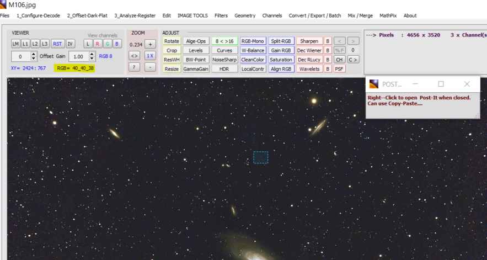Open the NoiseSharp tool
Screen dimensions: 487x260
coord(224,60)
